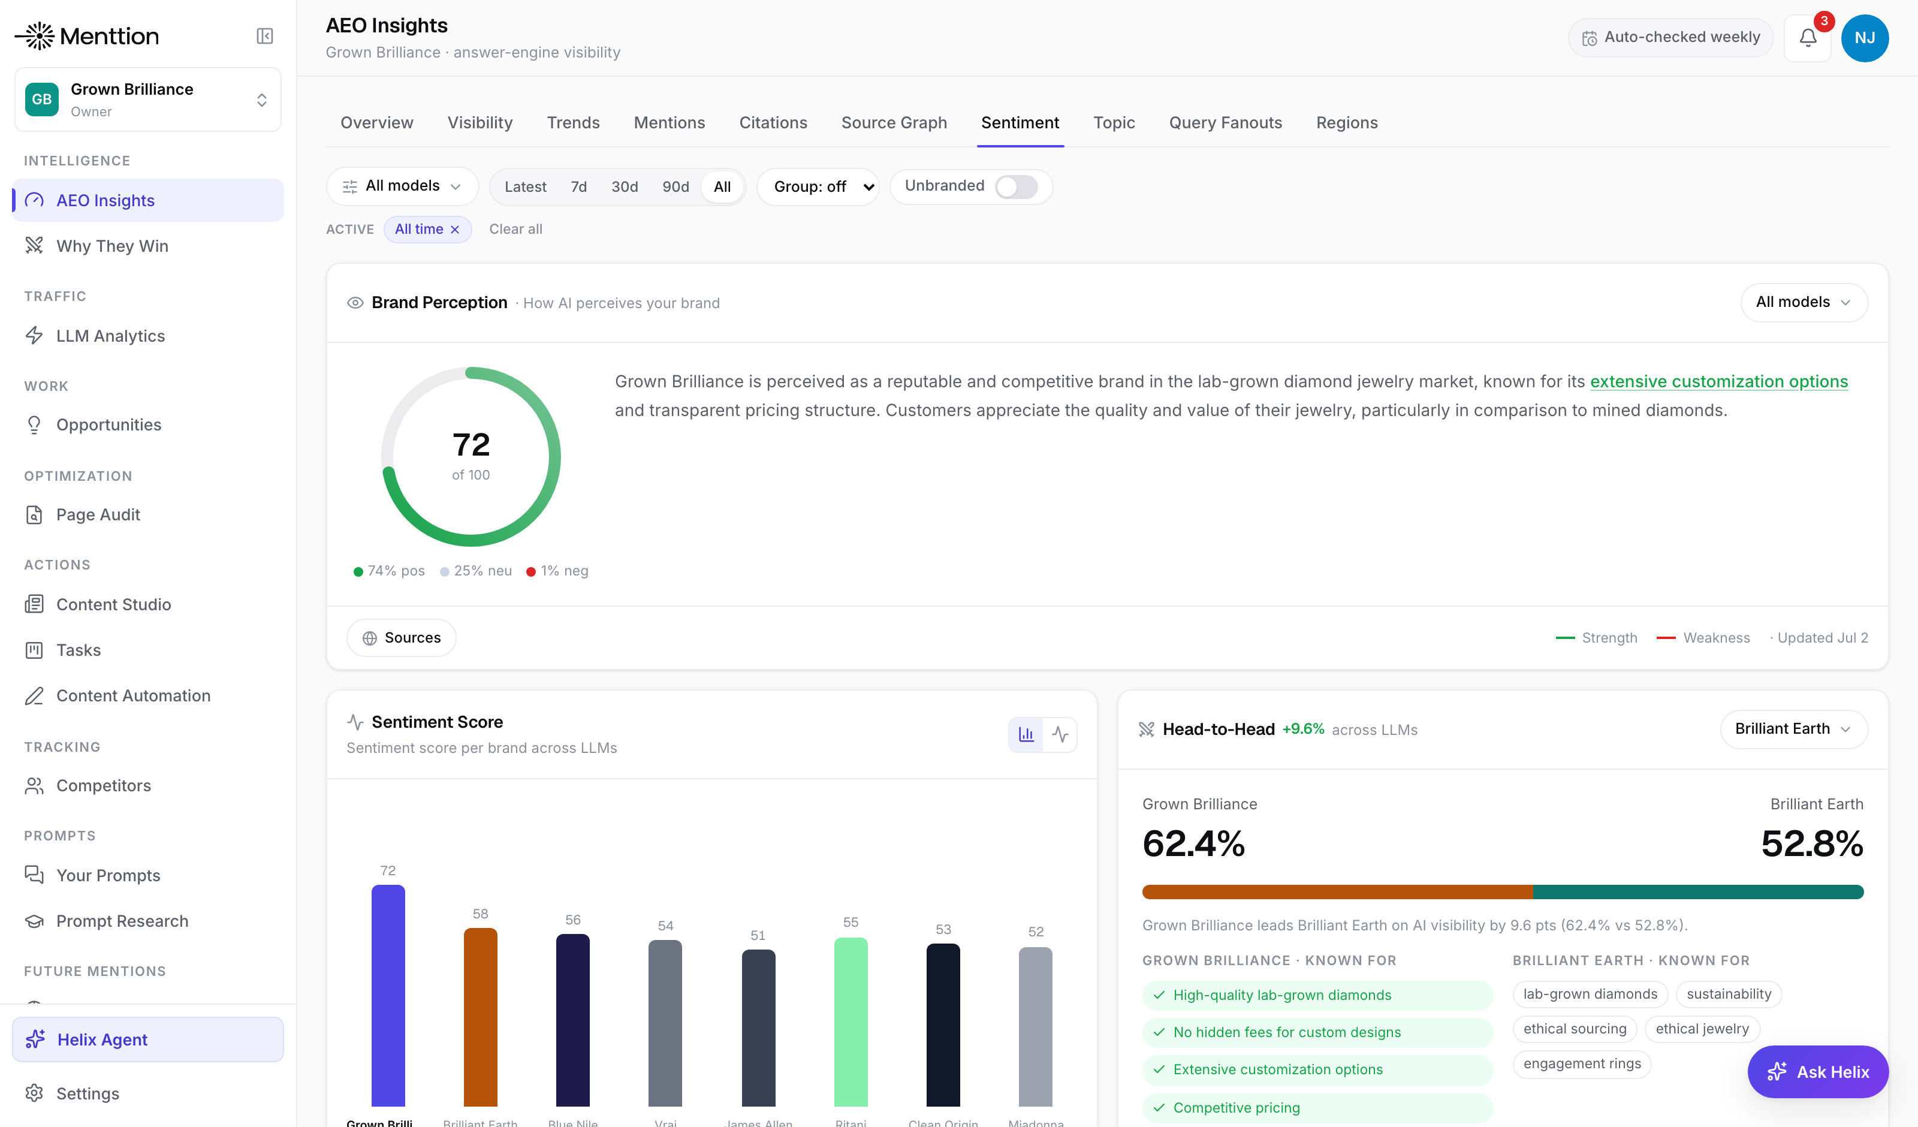Open NJ user avatar menu
The height and width of the screenshot is (1127, 1918).
[1865, 37]
